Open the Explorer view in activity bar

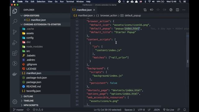[15, 11]
